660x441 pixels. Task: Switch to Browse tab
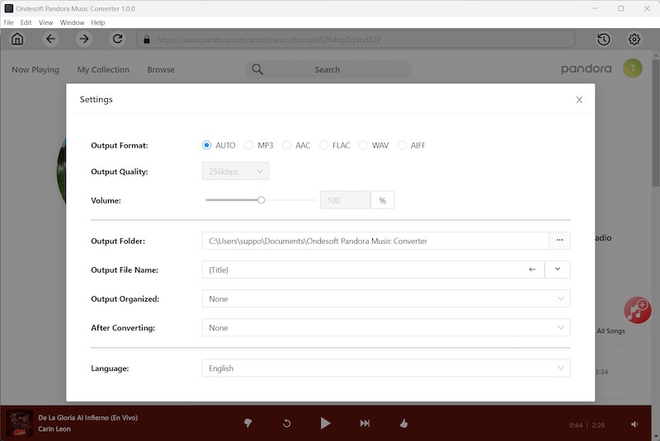(161, 70)
